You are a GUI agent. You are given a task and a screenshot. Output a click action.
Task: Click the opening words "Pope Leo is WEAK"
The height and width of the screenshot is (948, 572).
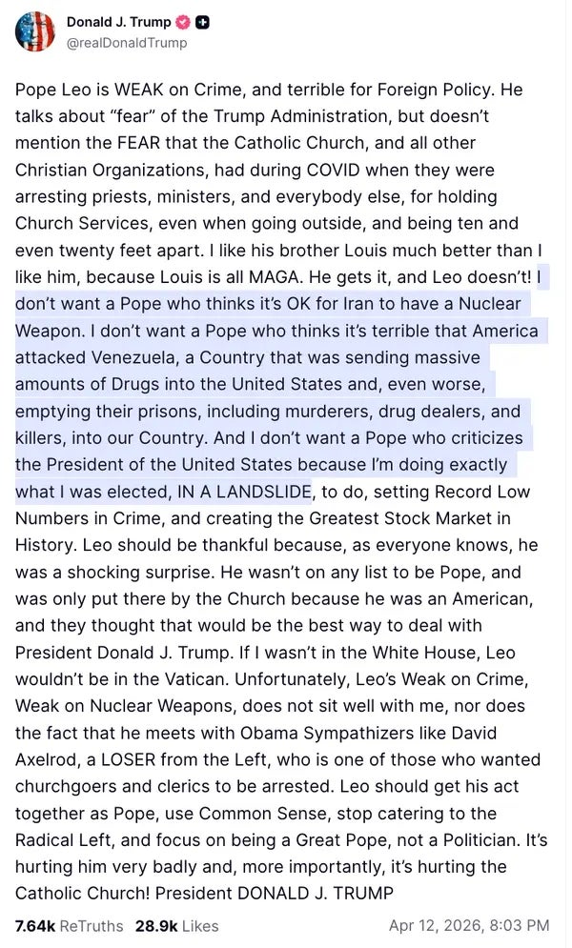tap(77, 91)
